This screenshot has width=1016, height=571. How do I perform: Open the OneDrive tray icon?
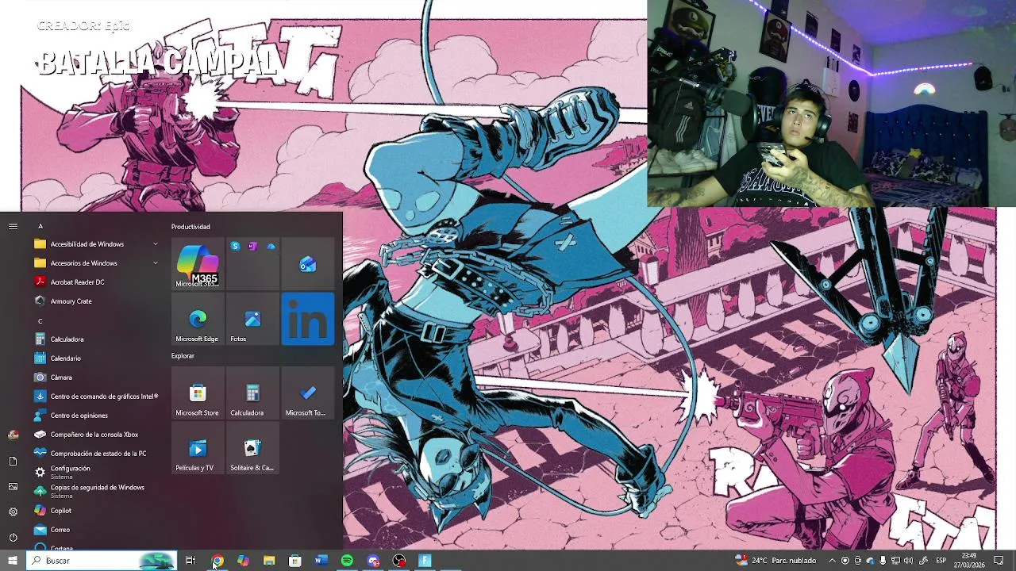point(870,561)
